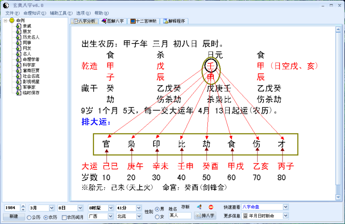Open the hour dropdown showing 8时辰

(x=111, y=208)
